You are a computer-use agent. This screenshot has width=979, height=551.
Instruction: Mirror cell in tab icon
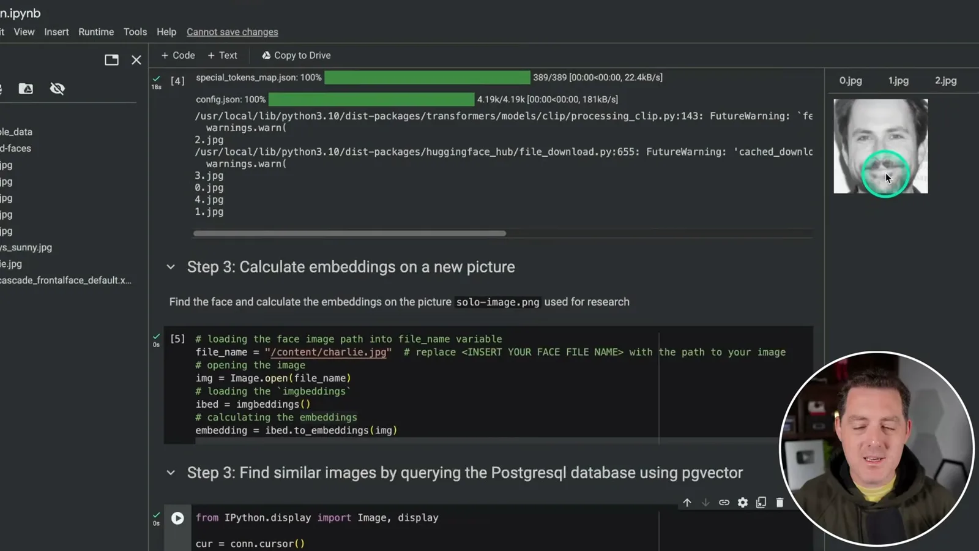tap(761, 503)
